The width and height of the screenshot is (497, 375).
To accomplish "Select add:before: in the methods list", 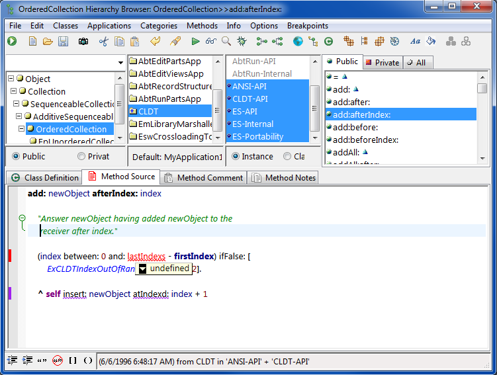I will (x=355, y=127).
